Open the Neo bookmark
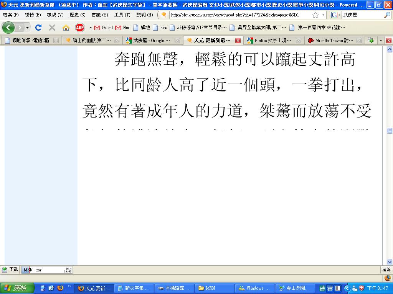This screenshot has width=393, height=294. [123, 28]
